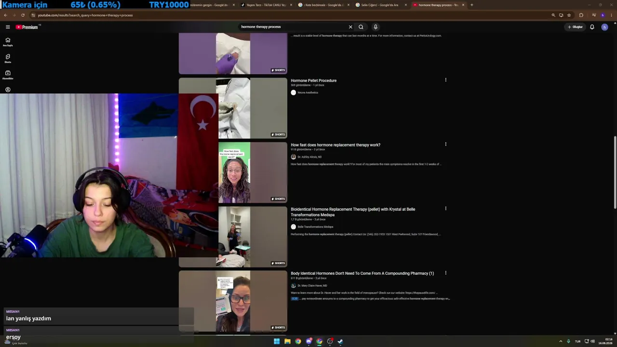617x347 pixels.
Task: Open the Chrome three-dot menu
Action: tap(612, 15)
